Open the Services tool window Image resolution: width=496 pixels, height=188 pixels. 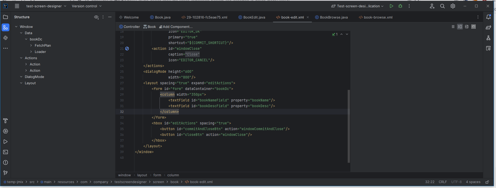pyautogui.click(x=5, y=131)
